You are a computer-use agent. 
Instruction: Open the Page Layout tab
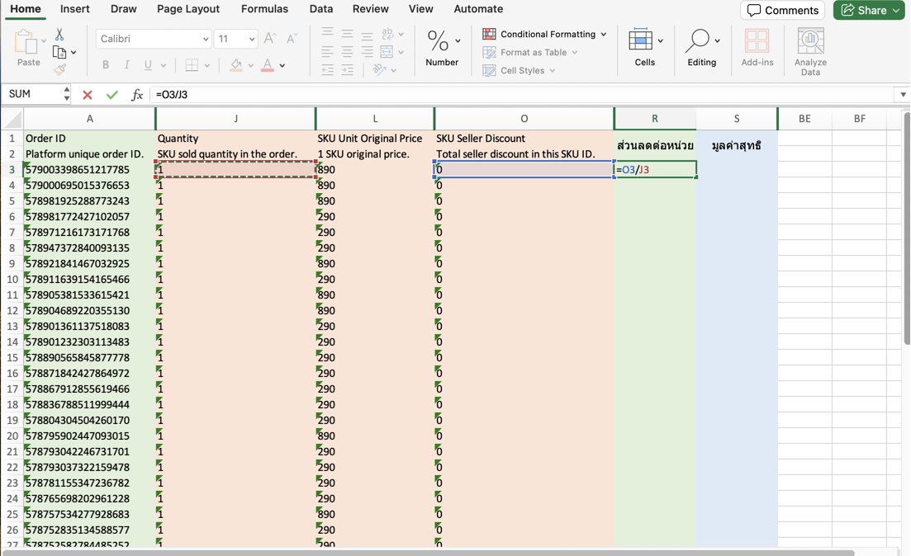tap(188, 9)
